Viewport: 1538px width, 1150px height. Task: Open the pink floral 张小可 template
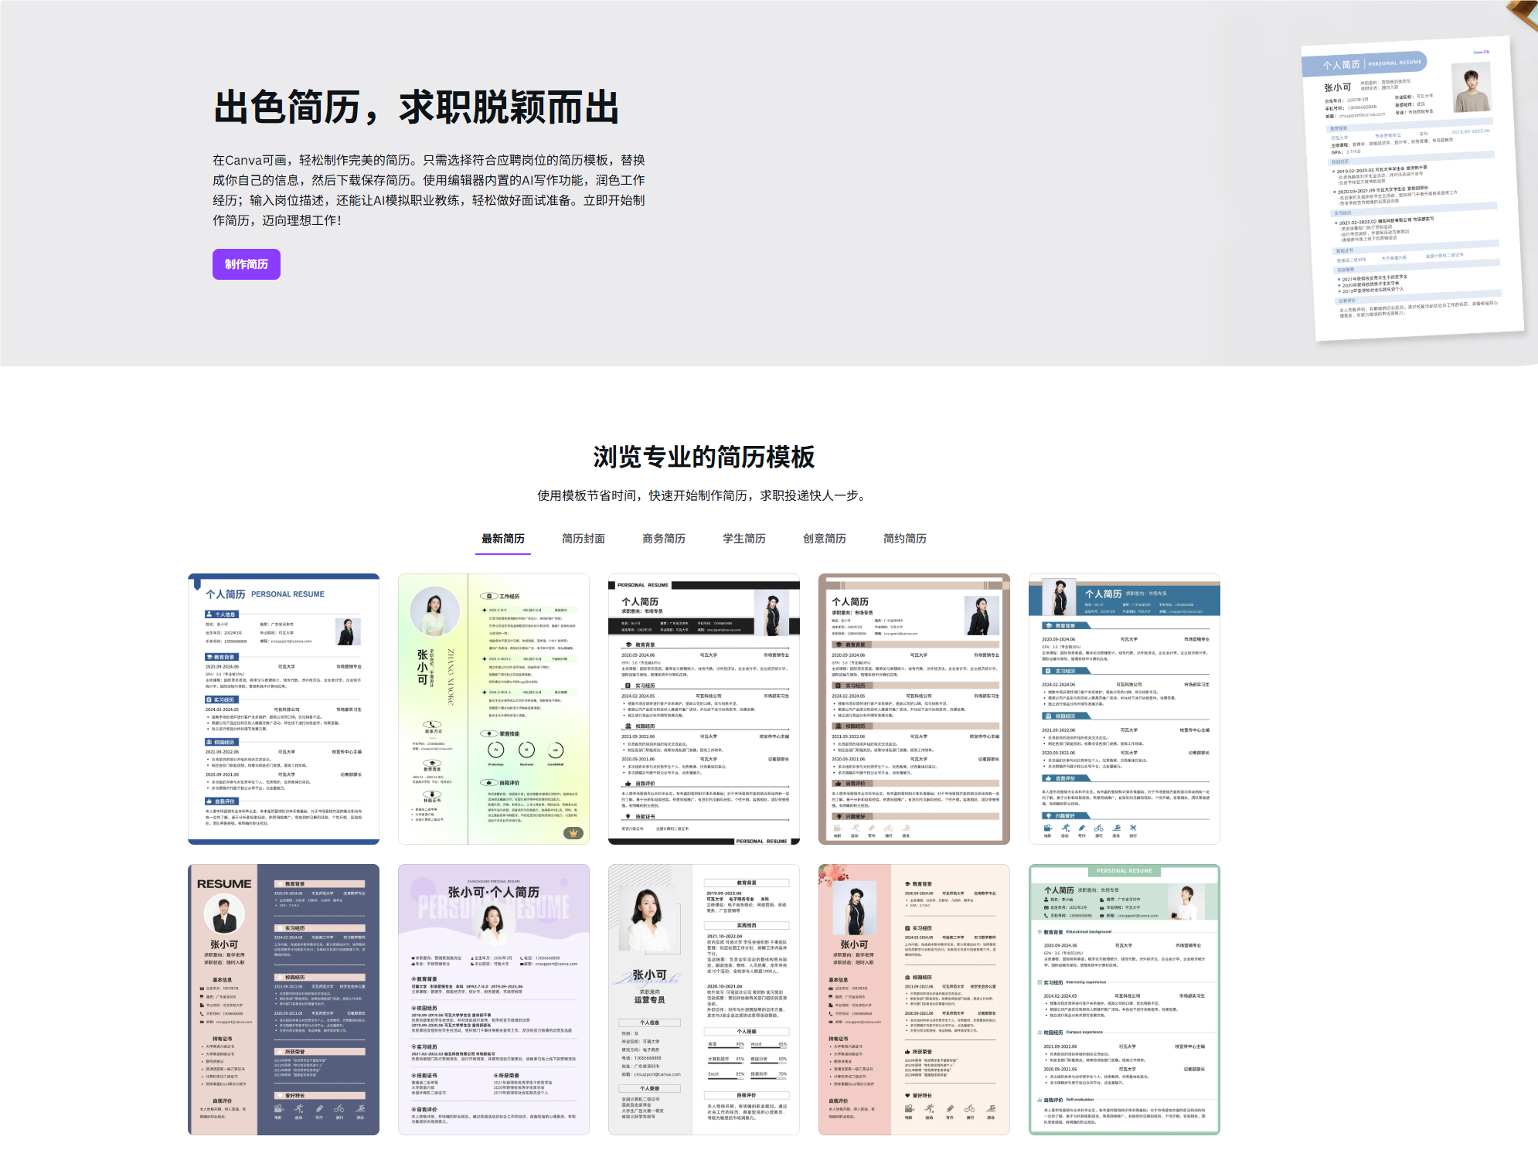[x=914, y=999]
